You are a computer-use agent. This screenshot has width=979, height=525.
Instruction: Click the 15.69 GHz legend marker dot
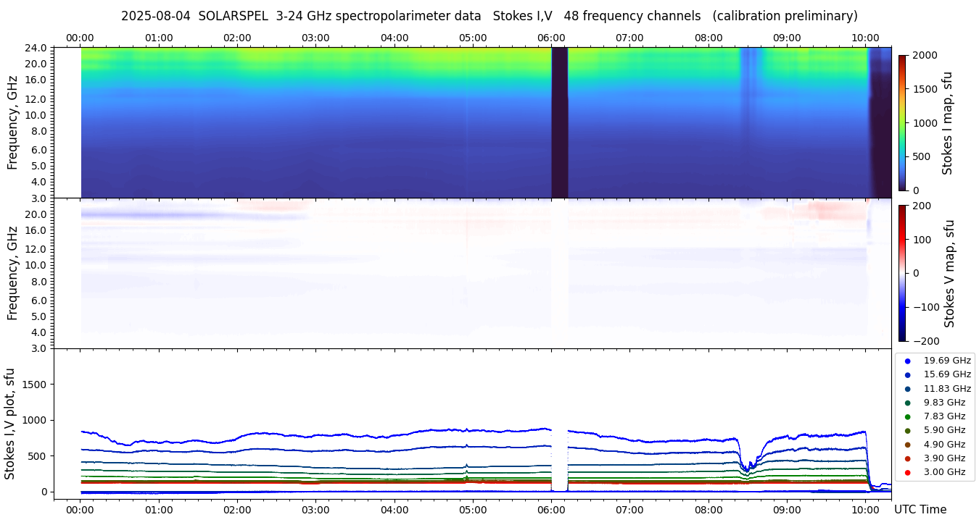pos(907,374)
